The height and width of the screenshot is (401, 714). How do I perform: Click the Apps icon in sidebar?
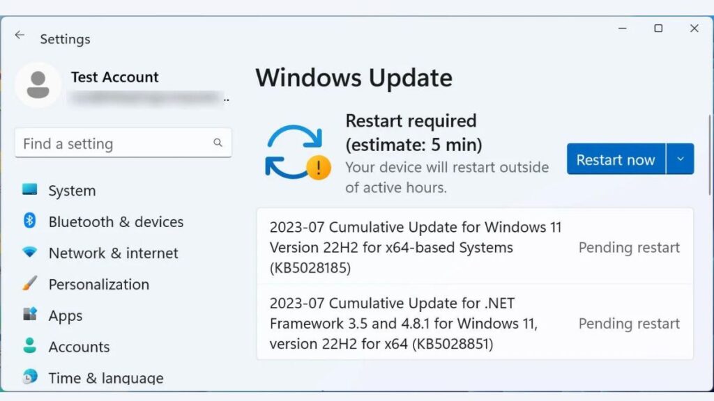29,314
